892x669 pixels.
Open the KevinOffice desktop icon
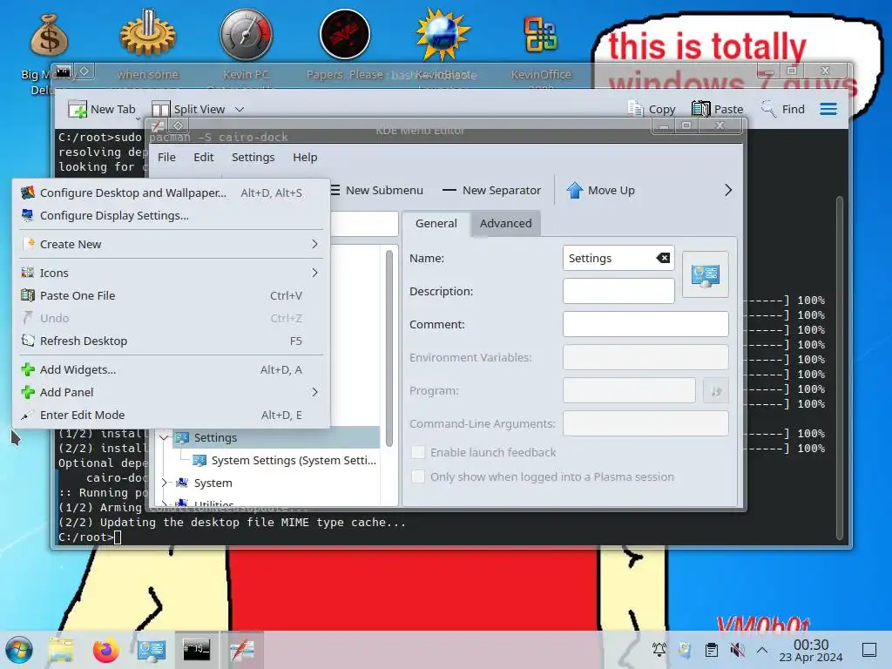[540, 34]
